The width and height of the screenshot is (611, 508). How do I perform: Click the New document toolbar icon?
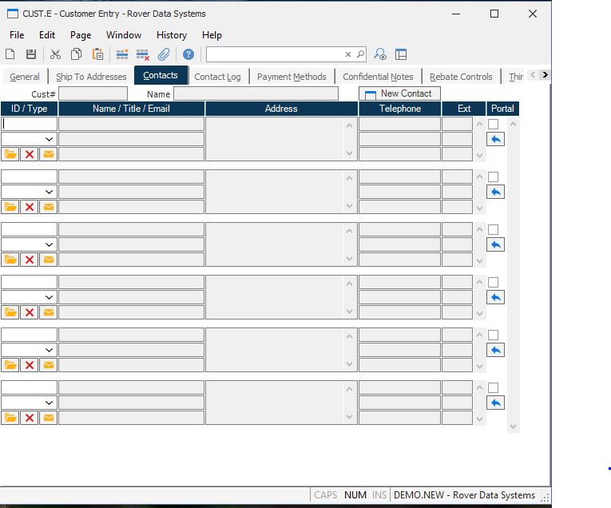[x=10, y=54]
